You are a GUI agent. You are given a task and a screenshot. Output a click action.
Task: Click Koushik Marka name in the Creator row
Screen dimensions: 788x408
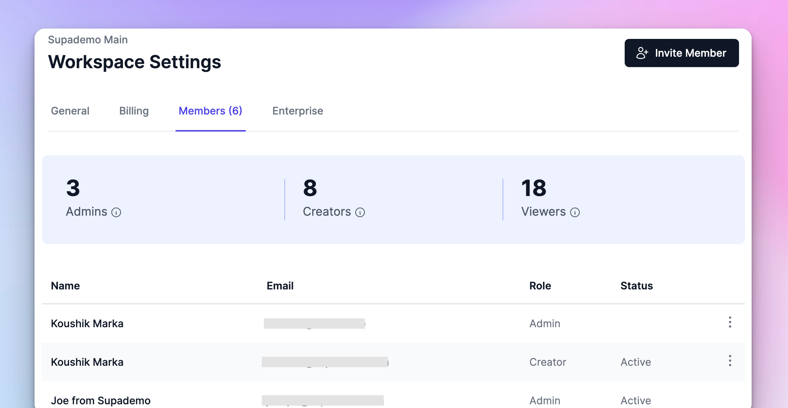(x=87, y=362)
